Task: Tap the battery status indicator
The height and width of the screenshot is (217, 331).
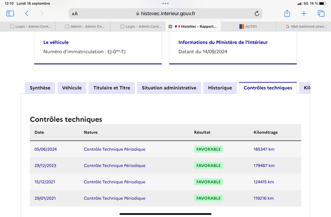Action: click(x=323, y=3)
